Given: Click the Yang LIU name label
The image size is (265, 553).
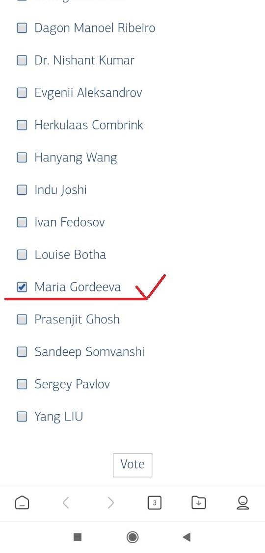Looking at the screenshot, I should (x=58, y=417).
